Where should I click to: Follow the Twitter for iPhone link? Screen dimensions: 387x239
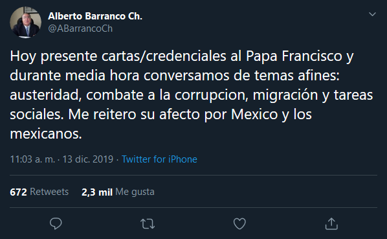pos(159,159)
